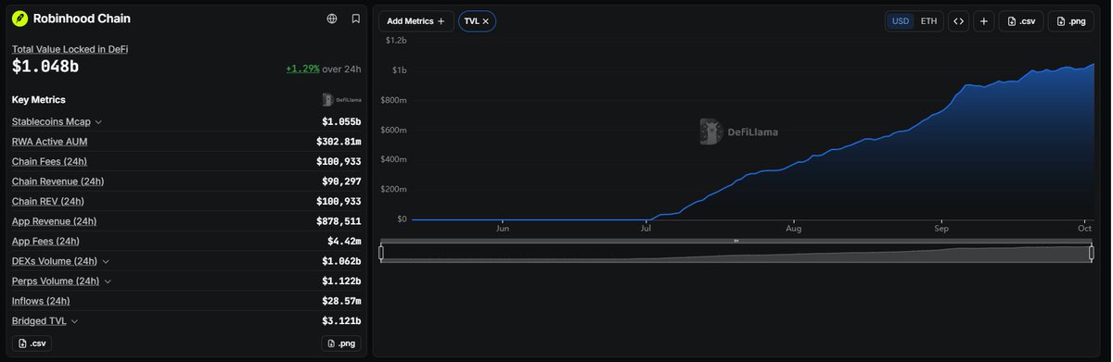The height and width of the screenshot is (362, 1113).
Task: Expand the Bridged TVL row
Action: click(x=74, y=321)
